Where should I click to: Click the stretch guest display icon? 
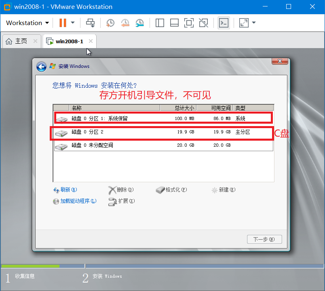244,23
